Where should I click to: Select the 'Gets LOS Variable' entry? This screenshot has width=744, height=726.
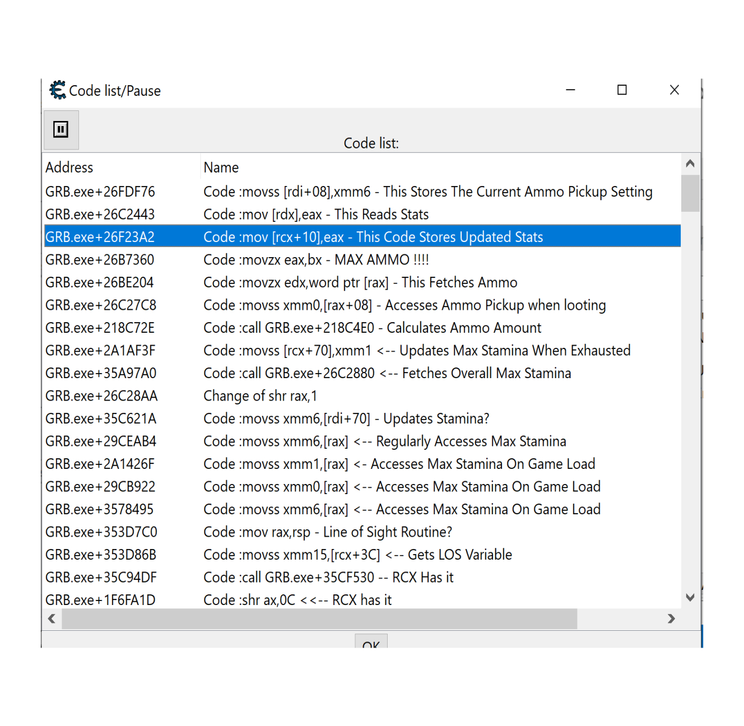pos(357,555)
